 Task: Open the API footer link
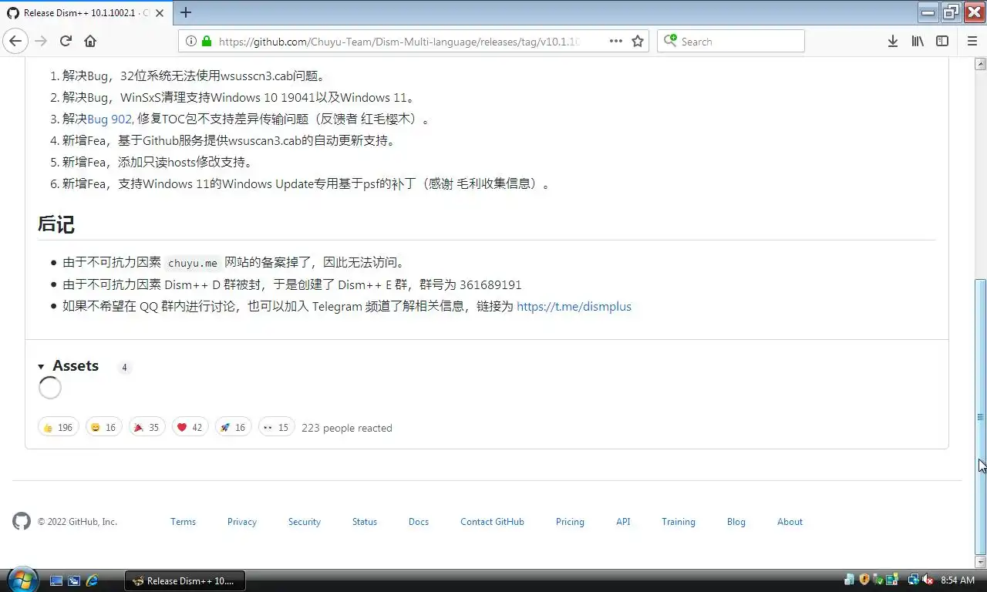[x=623, y=522]
